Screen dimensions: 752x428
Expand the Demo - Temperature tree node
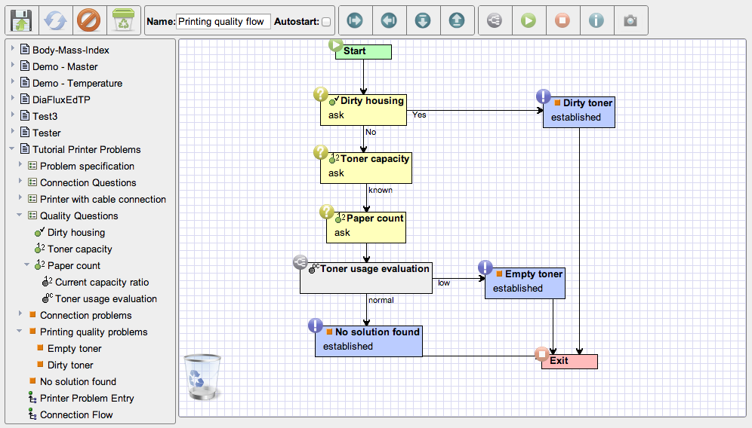13,82
